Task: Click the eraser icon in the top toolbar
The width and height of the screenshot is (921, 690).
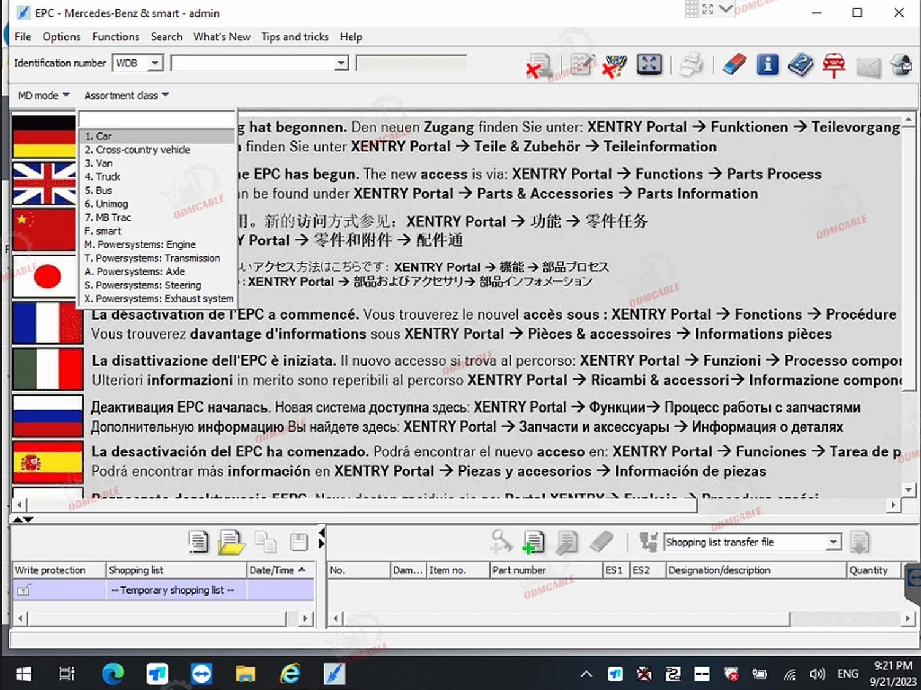Action: click(x=734, y=64)
